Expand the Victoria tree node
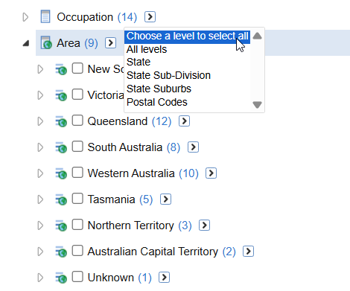350x291 pixels. [x=40, y=95]
